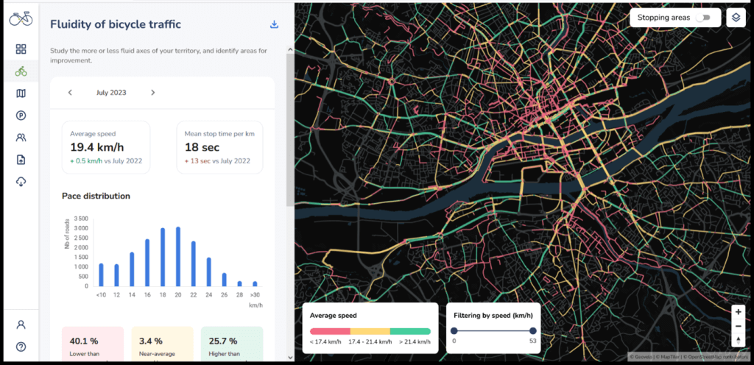
Task: Click the "July 2023" month label
Action: [112, 93]
